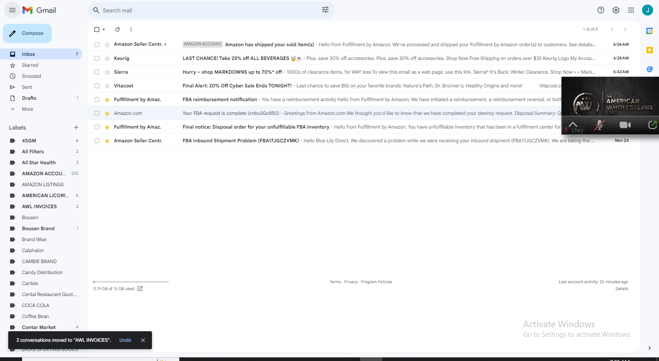Viewport: 659px width, 361px height.
Task: Unmute the microphone in the meeting overlay
Action: (599, 125)
